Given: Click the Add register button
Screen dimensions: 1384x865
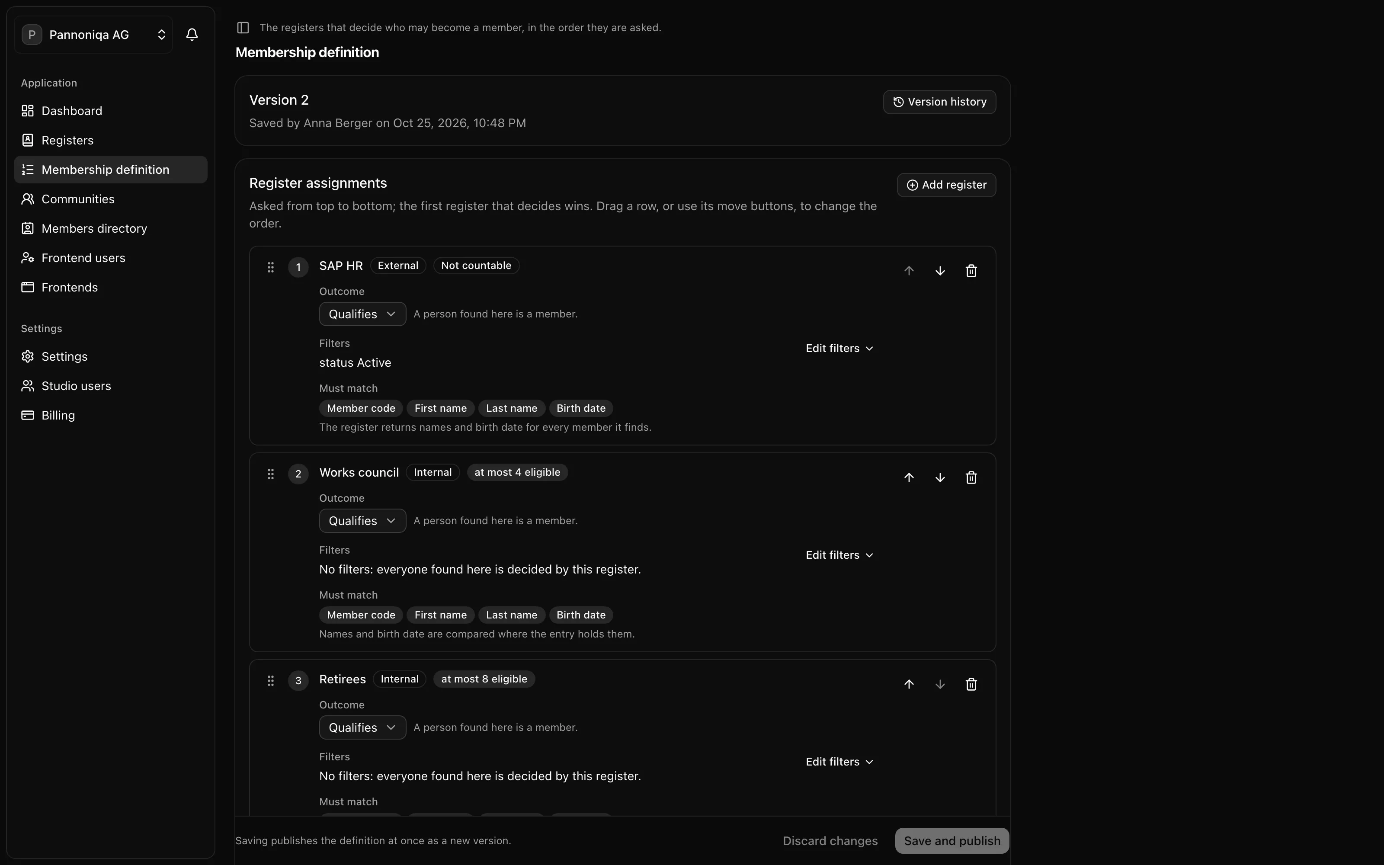Looking at the screenshot, I should coord(946,185).
